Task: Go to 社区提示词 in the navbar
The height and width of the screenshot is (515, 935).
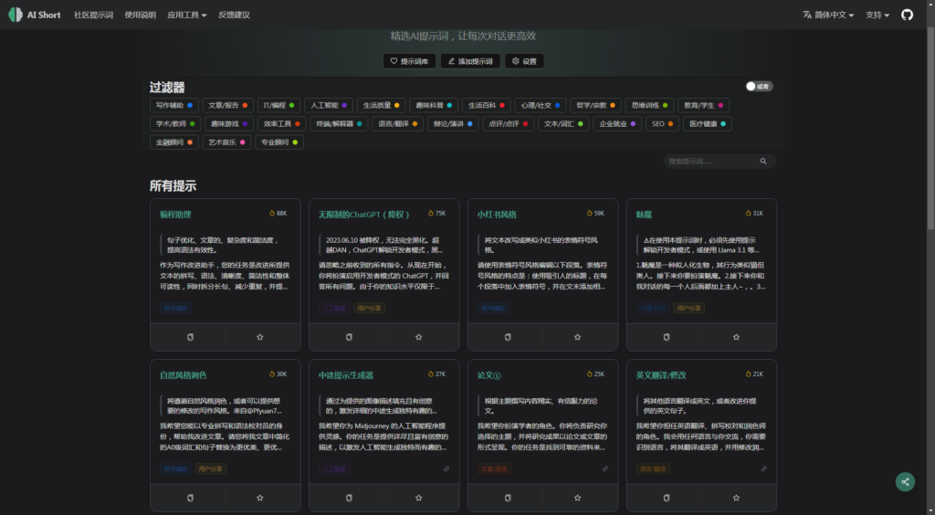Action: click(94, 15)
